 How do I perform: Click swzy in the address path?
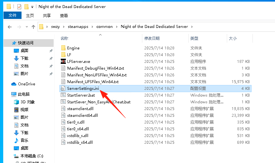click(56, 27)
